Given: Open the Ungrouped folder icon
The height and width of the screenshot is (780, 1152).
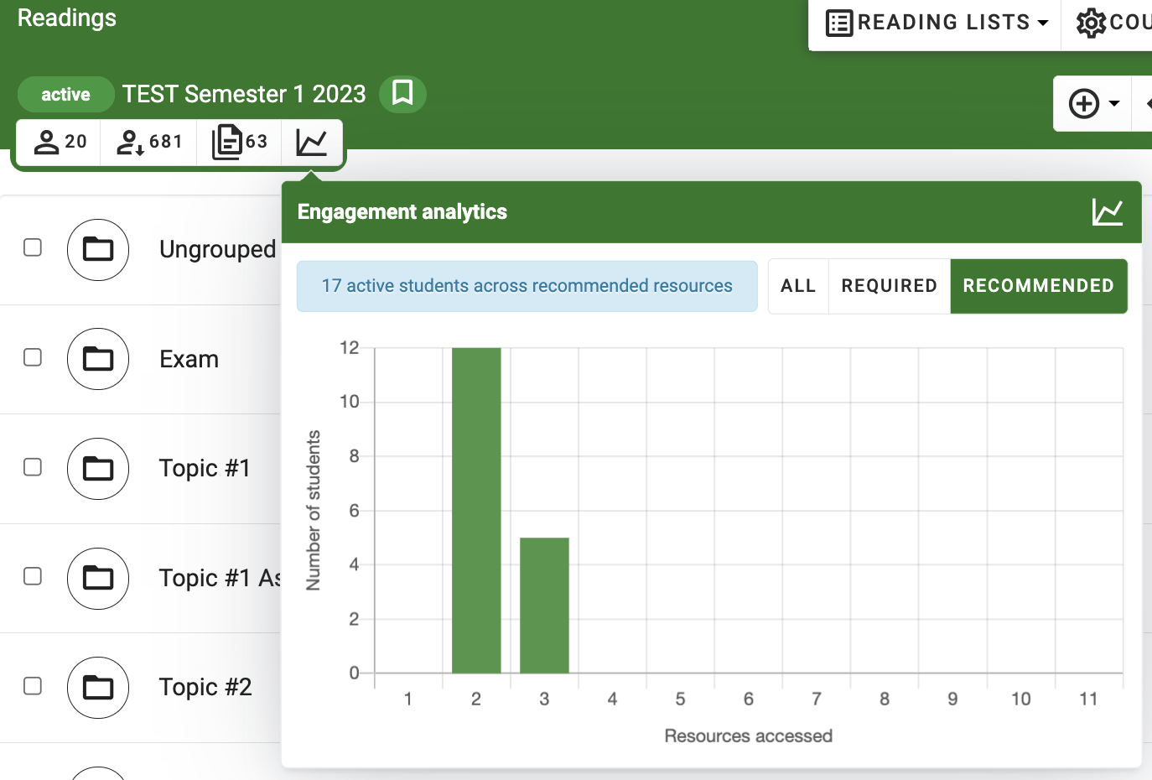Looking at the screenshot, I should pos(98,249).
